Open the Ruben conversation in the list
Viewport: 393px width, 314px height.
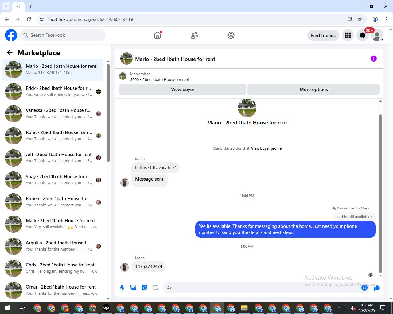(53, 202)
